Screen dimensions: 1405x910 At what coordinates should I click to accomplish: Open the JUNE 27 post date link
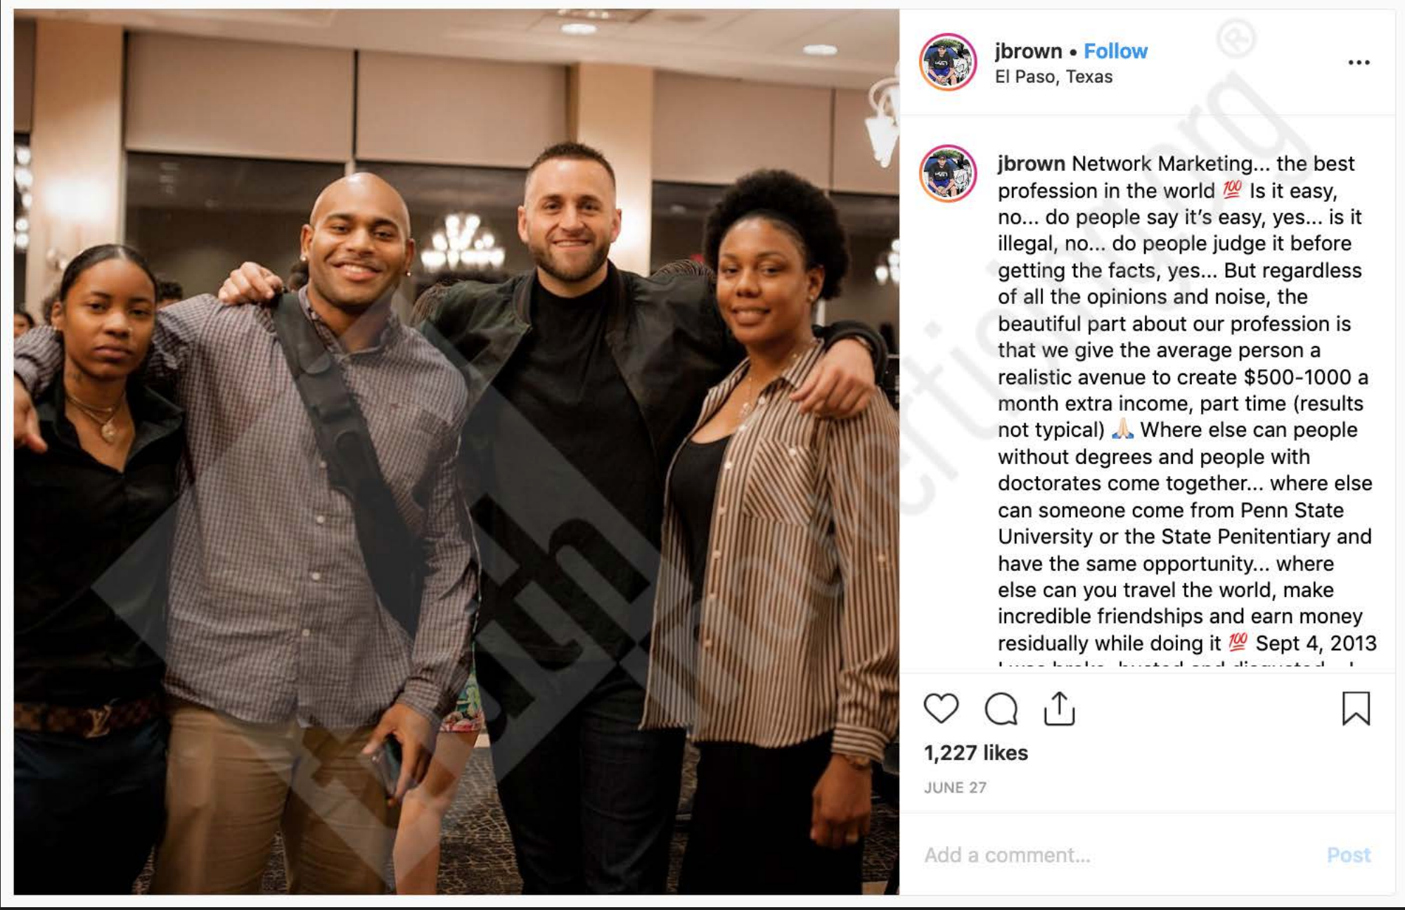955,788
